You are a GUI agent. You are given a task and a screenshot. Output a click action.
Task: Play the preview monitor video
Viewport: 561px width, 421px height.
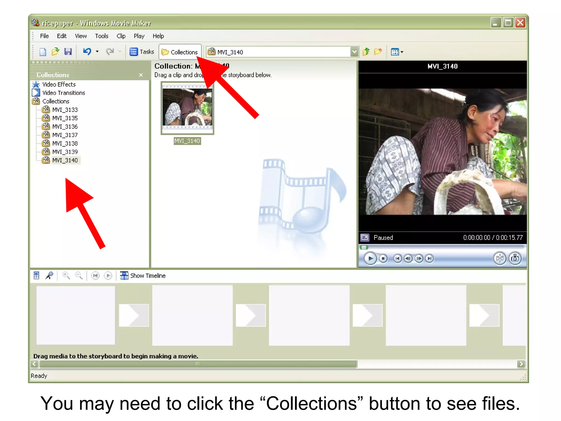(x=370, y=258)
